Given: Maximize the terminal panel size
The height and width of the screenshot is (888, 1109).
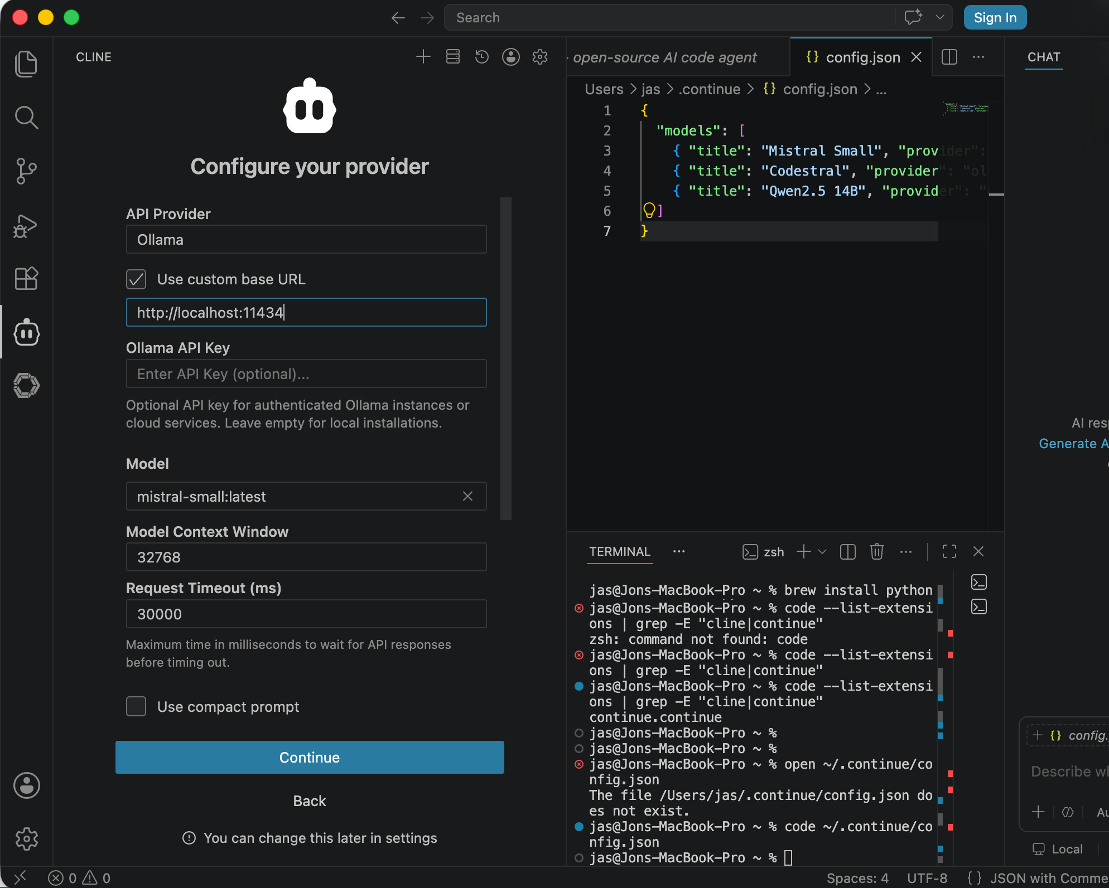Looking at the screenshot, I should 949,552.
